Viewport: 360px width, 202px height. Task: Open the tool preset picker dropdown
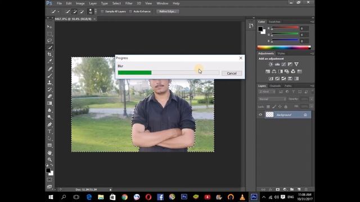tap(58, 11)
